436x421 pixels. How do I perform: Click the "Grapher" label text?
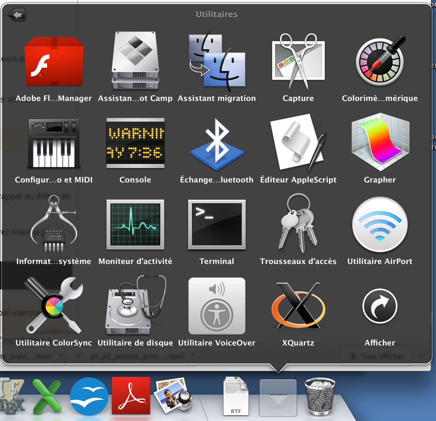(x=380, y=180)
